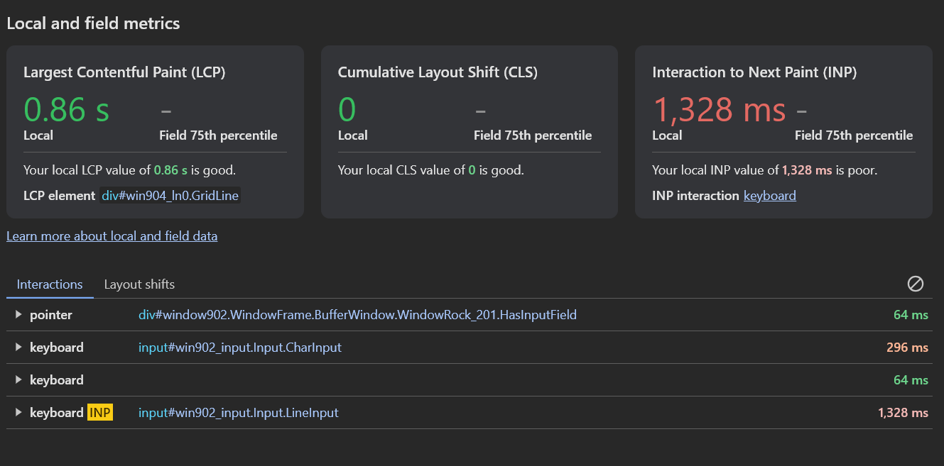Click the Cumulative Layout Shift (CLS) heading
944x466 pixels.
point(438,72)
